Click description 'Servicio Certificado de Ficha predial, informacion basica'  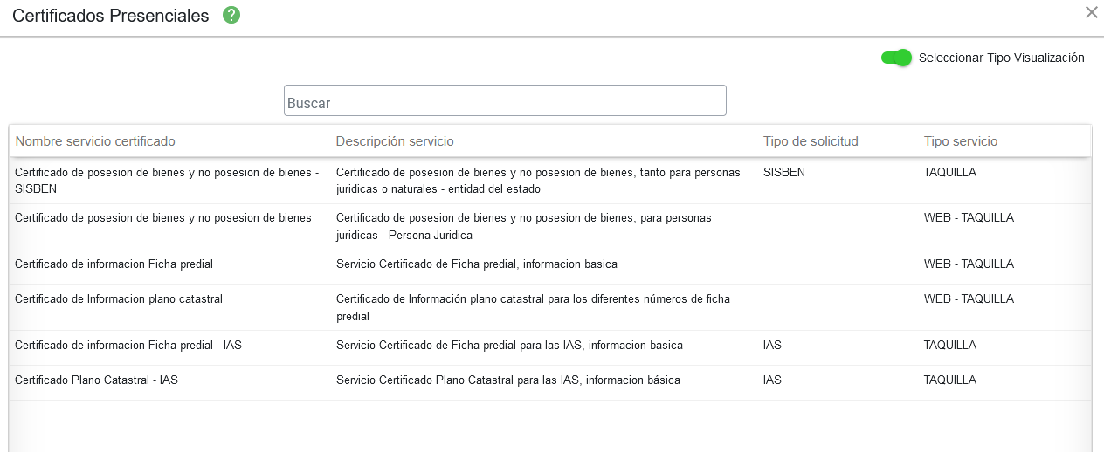click(476, 264)
